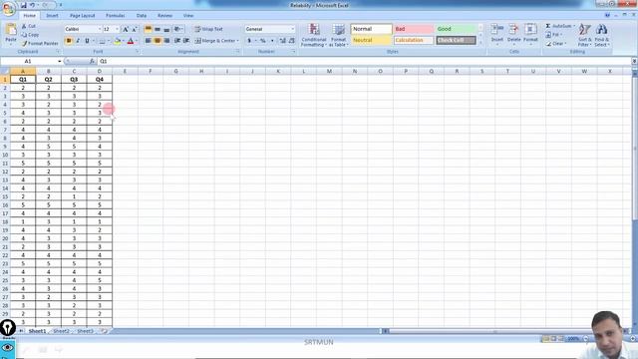Toggle middle vertical alignment
Screen dimensions: 638x359
[158, 29]
